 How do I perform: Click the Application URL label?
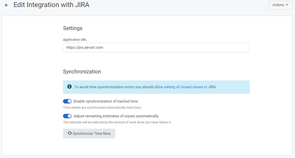tap(75, 40)
